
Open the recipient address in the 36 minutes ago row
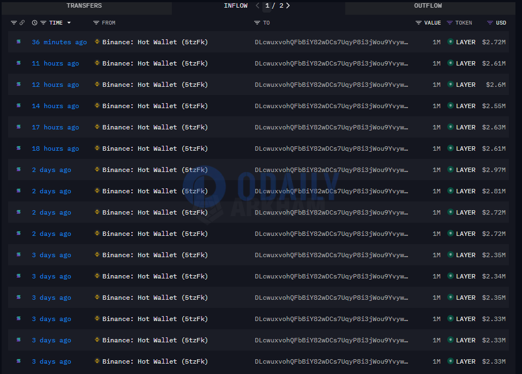click(x=332, y=42)
